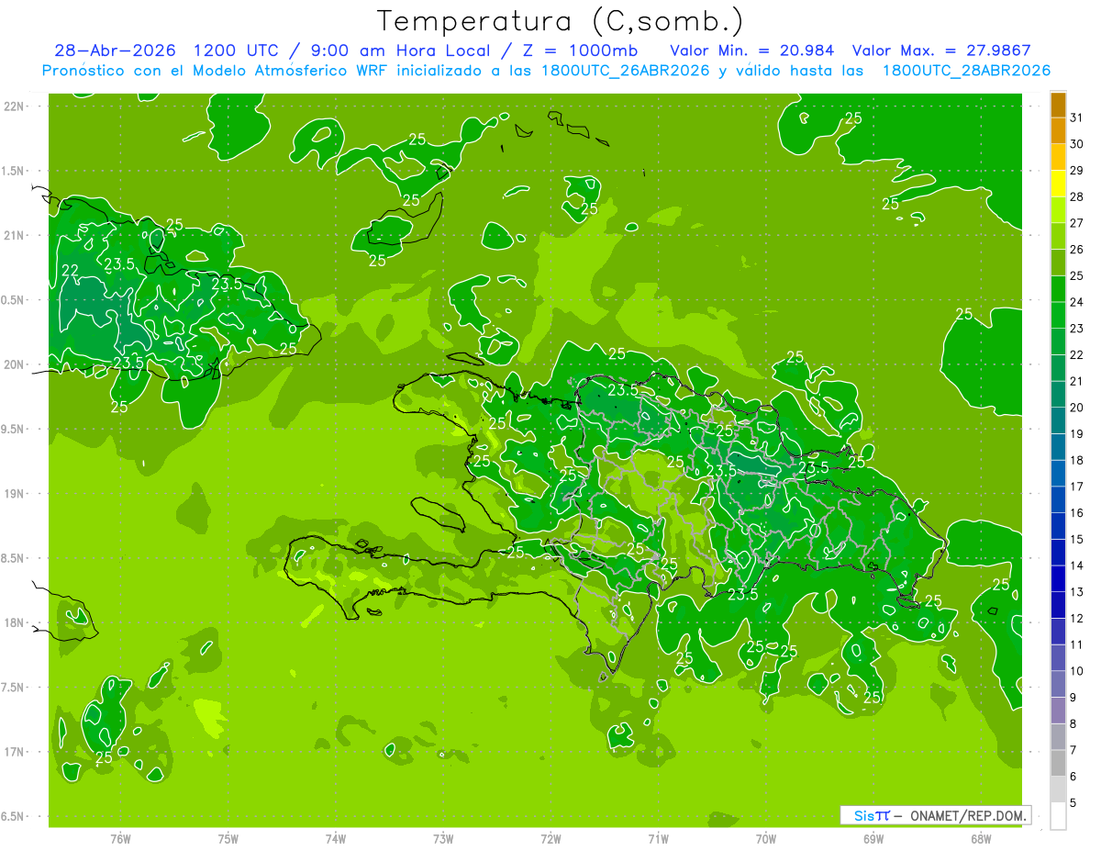Click the 1800UTC_28ABR2026 validity text
This screenshot has height=851, width=1101.
click(x=966, y=71)
